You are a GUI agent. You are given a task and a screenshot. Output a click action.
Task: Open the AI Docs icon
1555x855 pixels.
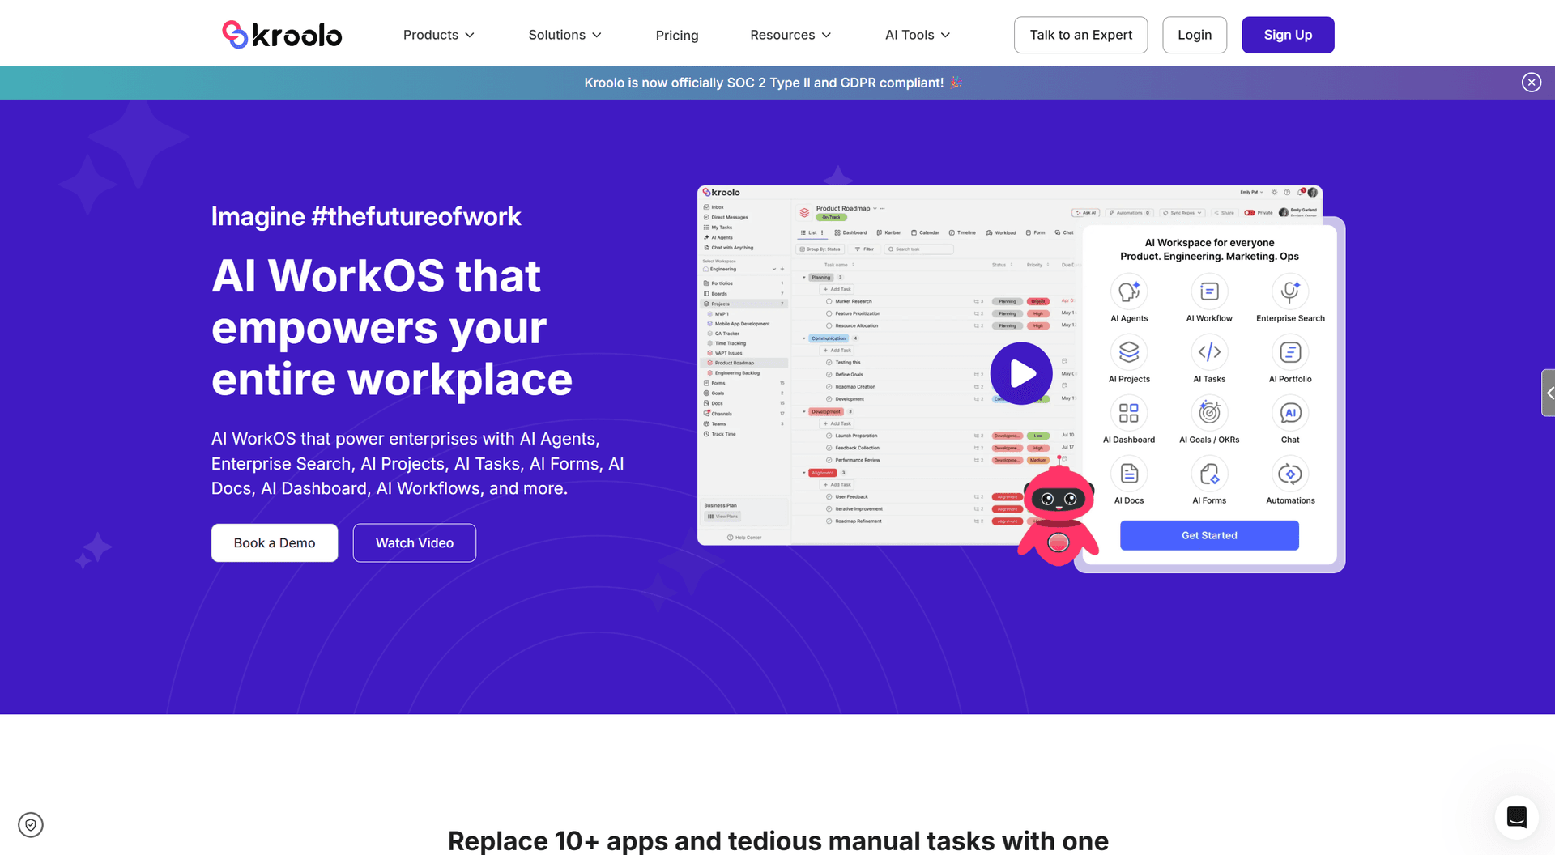pos(1129,474)
